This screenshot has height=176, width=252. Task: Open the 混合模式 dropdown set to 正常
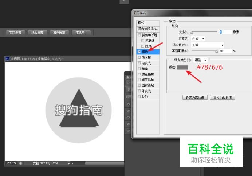click(x=208, y=45)
